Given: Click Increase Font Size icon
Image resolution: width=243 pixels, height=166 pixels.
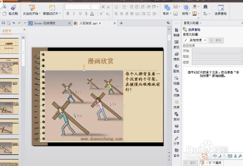Looking at the screenshot, I should [x=103, y=7].
